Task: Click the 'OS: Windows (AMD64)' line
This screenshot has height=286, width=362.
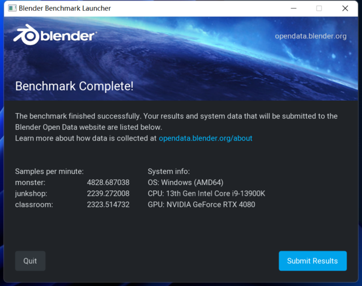Action: pos(186,182)
